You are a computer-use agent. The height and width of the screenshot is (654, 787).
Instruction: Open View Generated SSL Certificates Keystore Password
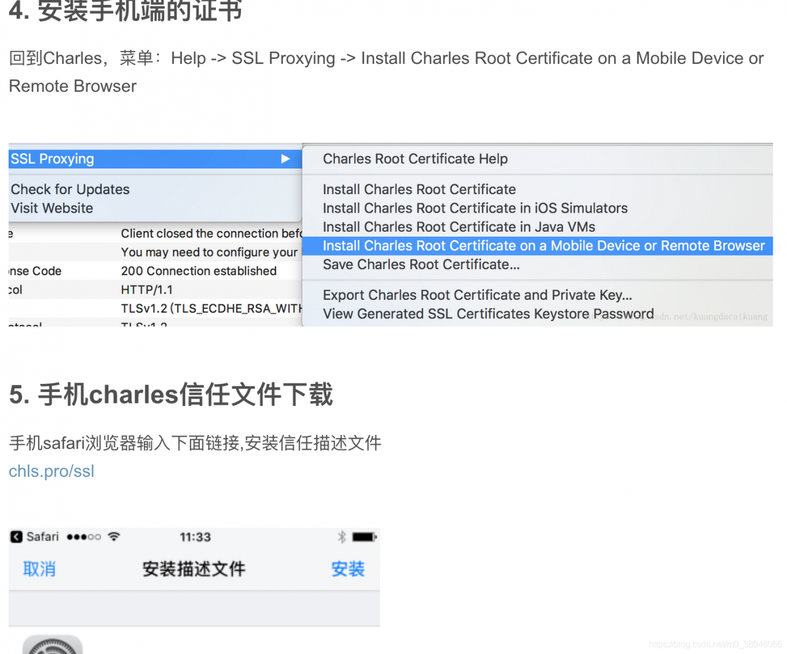(488, 314)
